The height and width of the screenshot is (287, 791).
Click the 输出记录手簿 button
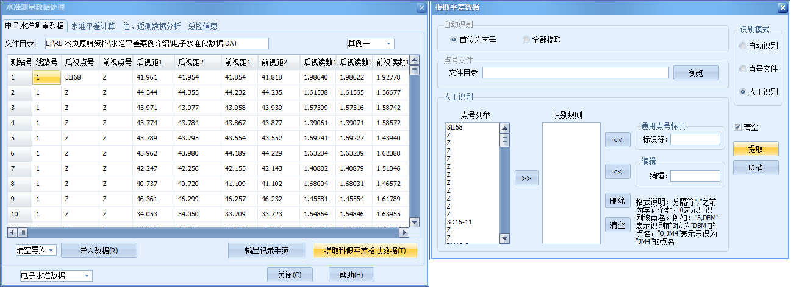267,250
